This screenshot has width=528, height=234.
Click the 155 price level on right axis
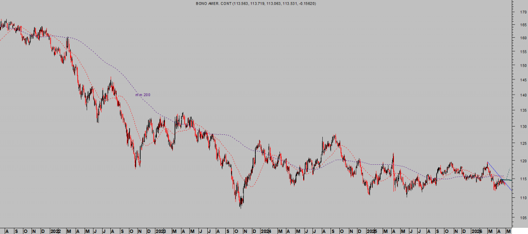coord(523,52)
